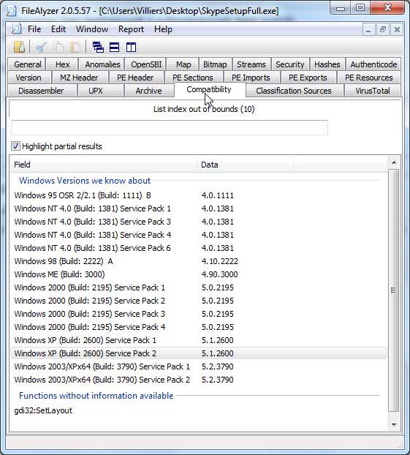
Task: Select Windows XP Service Pack 2 row
Action: coord(199,353)
